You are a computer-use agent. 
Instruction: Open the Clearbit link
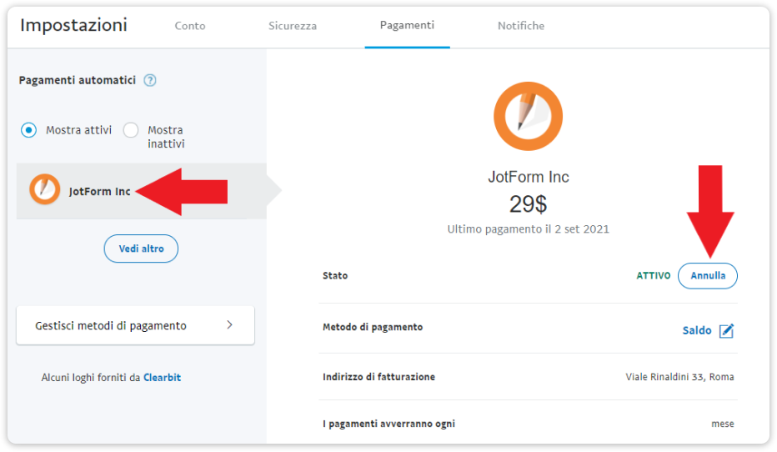pos(162,378)
